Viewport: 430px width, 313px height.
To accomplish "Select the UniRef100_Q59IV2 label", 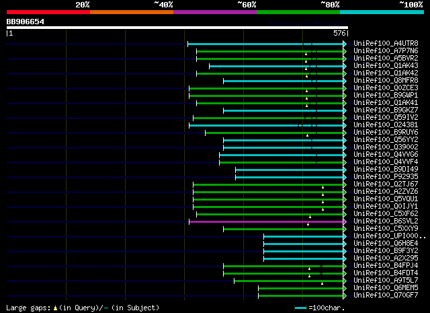I will (x=386, y=118).
